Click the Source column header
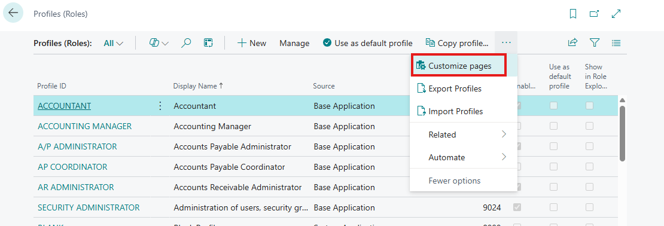 (324, 86)
